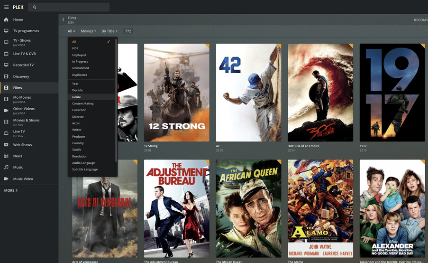Choose In Progress filter option
Screen dimensions: 428x263
(91, 62)
